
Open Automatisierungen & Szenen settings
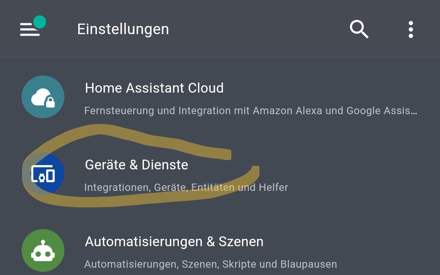click(x=174, y=242)
